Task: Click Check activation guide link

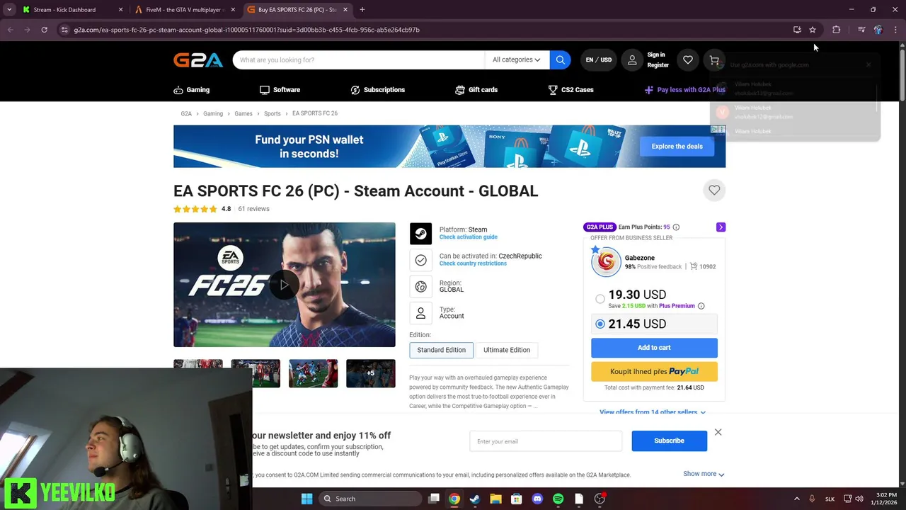Action: click(469, 237)
